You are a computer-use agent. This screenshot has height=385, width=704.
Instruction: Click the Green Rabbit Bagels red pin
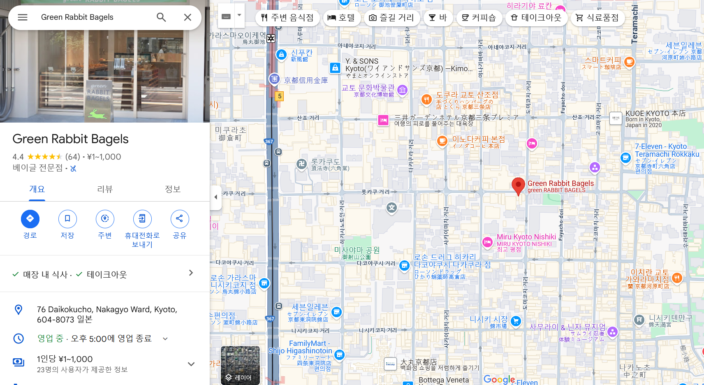pos(518,186)
